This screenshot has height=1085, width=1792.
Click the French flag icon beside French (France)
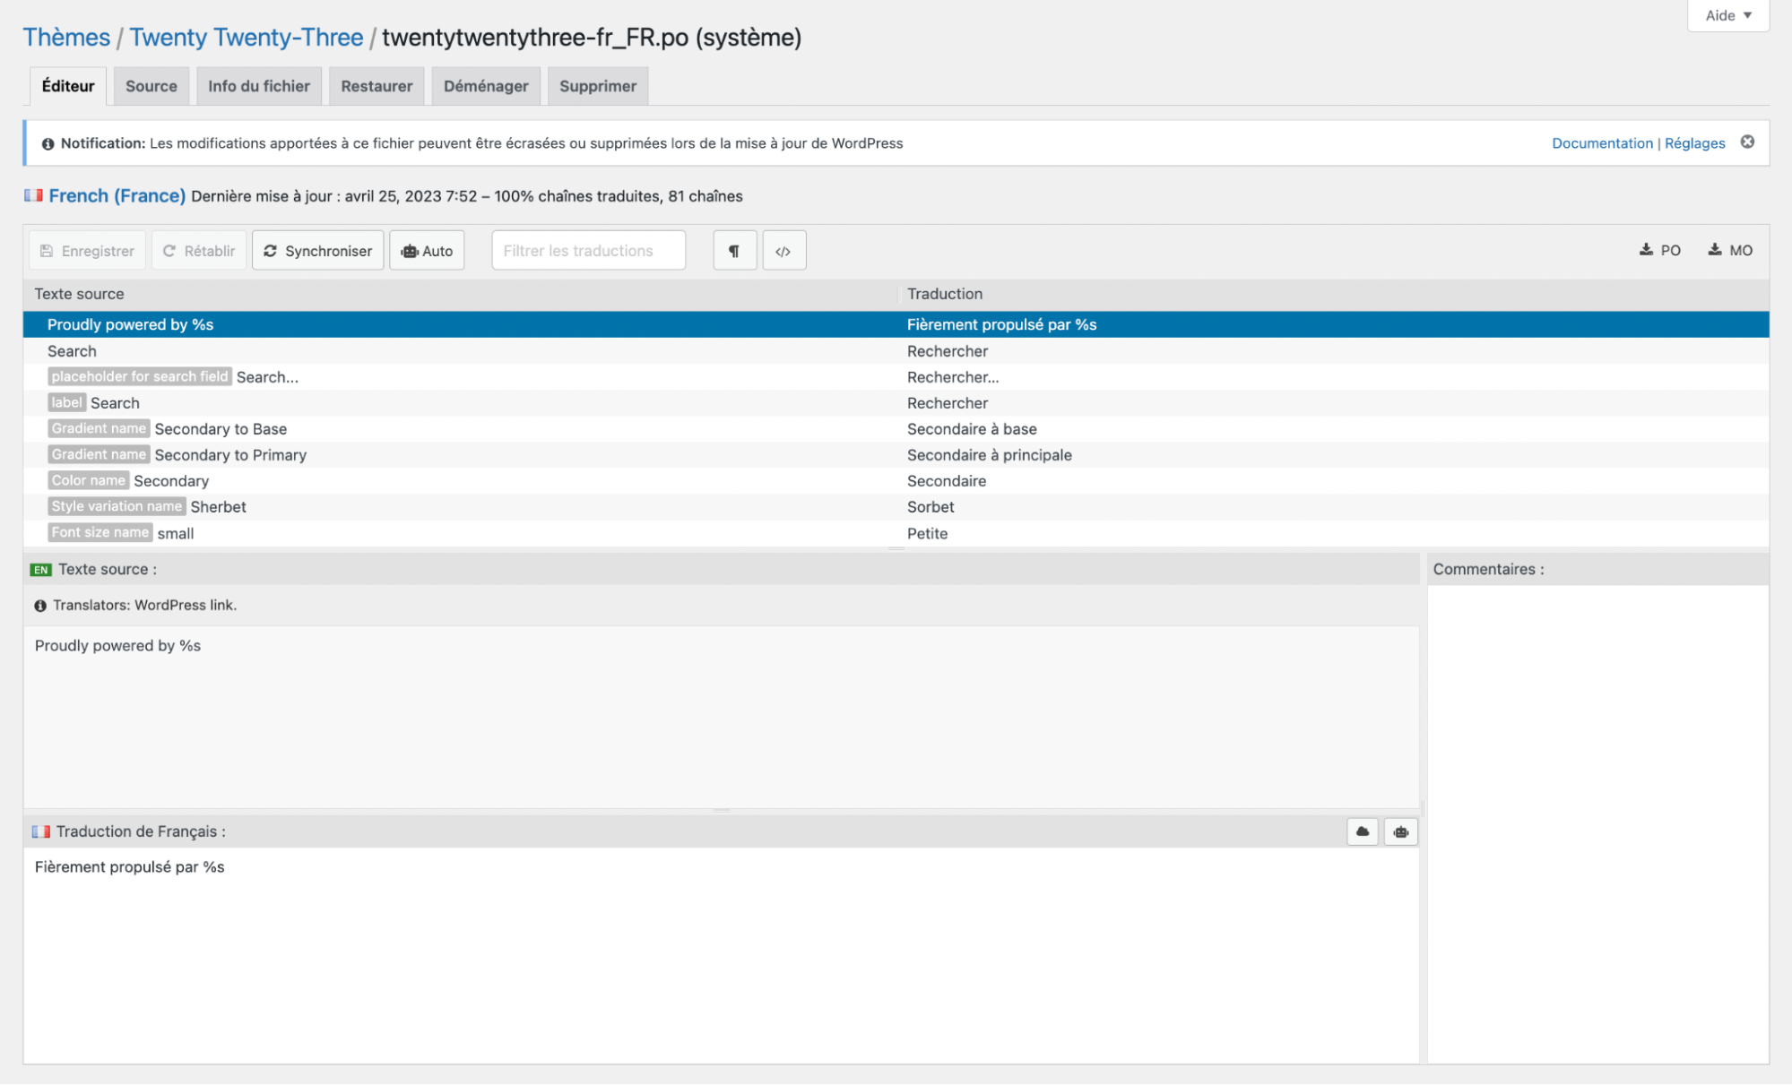coord(34,195)
